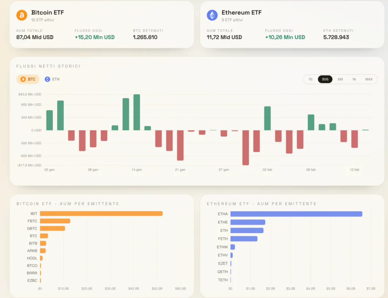Click the FBTC bar in Bitcoin AUM chart

point(55,221)
